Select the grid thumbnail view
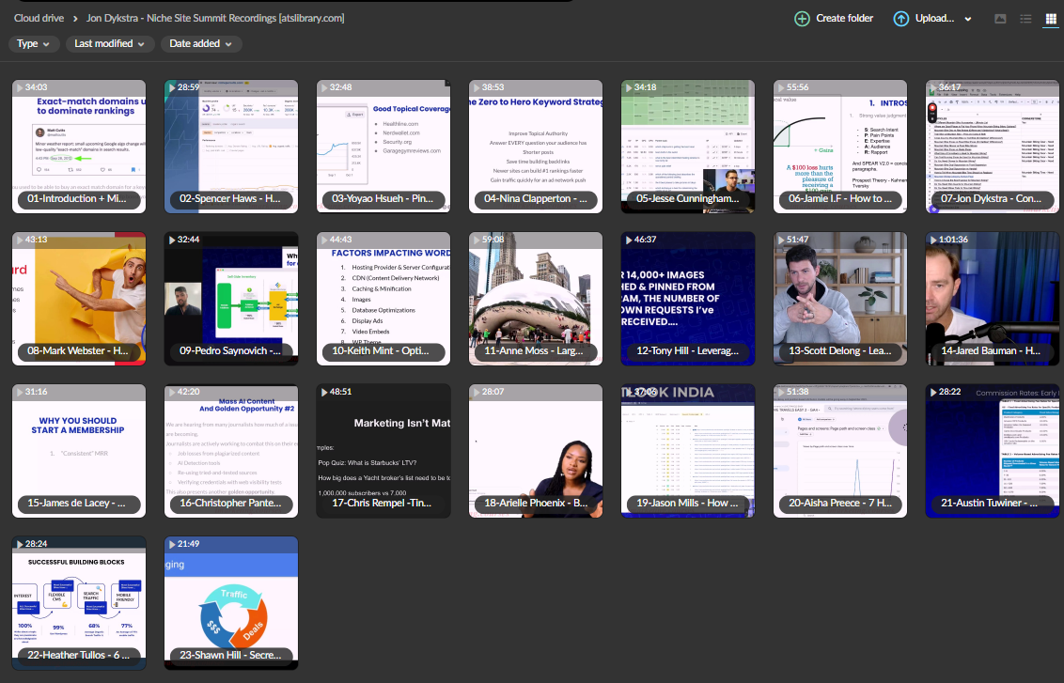Viewport: 1064px width, 683px height. [1051, 19]
